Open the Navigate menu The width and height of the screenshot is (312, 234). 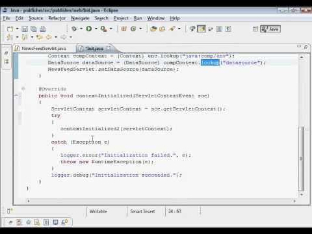coord(80,18)
